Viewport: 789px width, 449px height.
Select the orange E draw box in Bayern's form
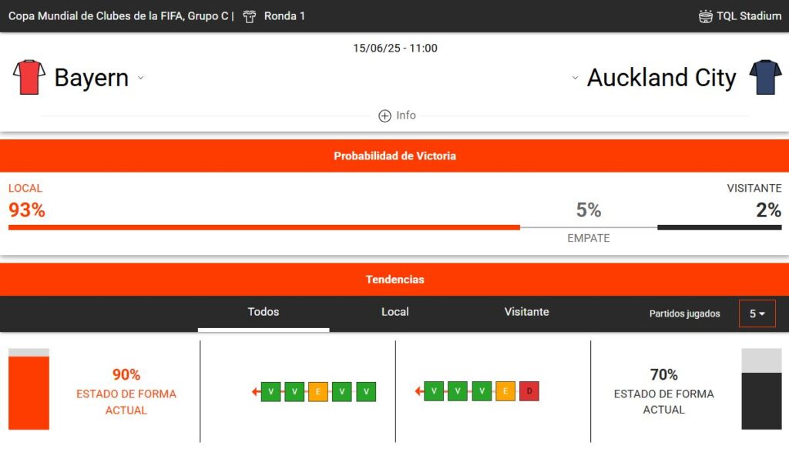(318, 391)
